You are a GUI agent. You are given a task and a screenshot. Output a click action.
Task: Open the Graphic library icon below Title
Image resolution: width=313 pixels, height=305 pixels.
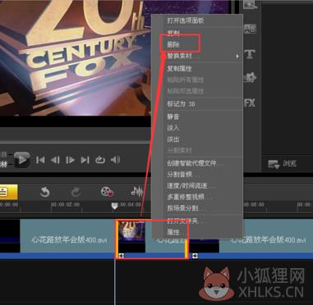tap(250, 78)
